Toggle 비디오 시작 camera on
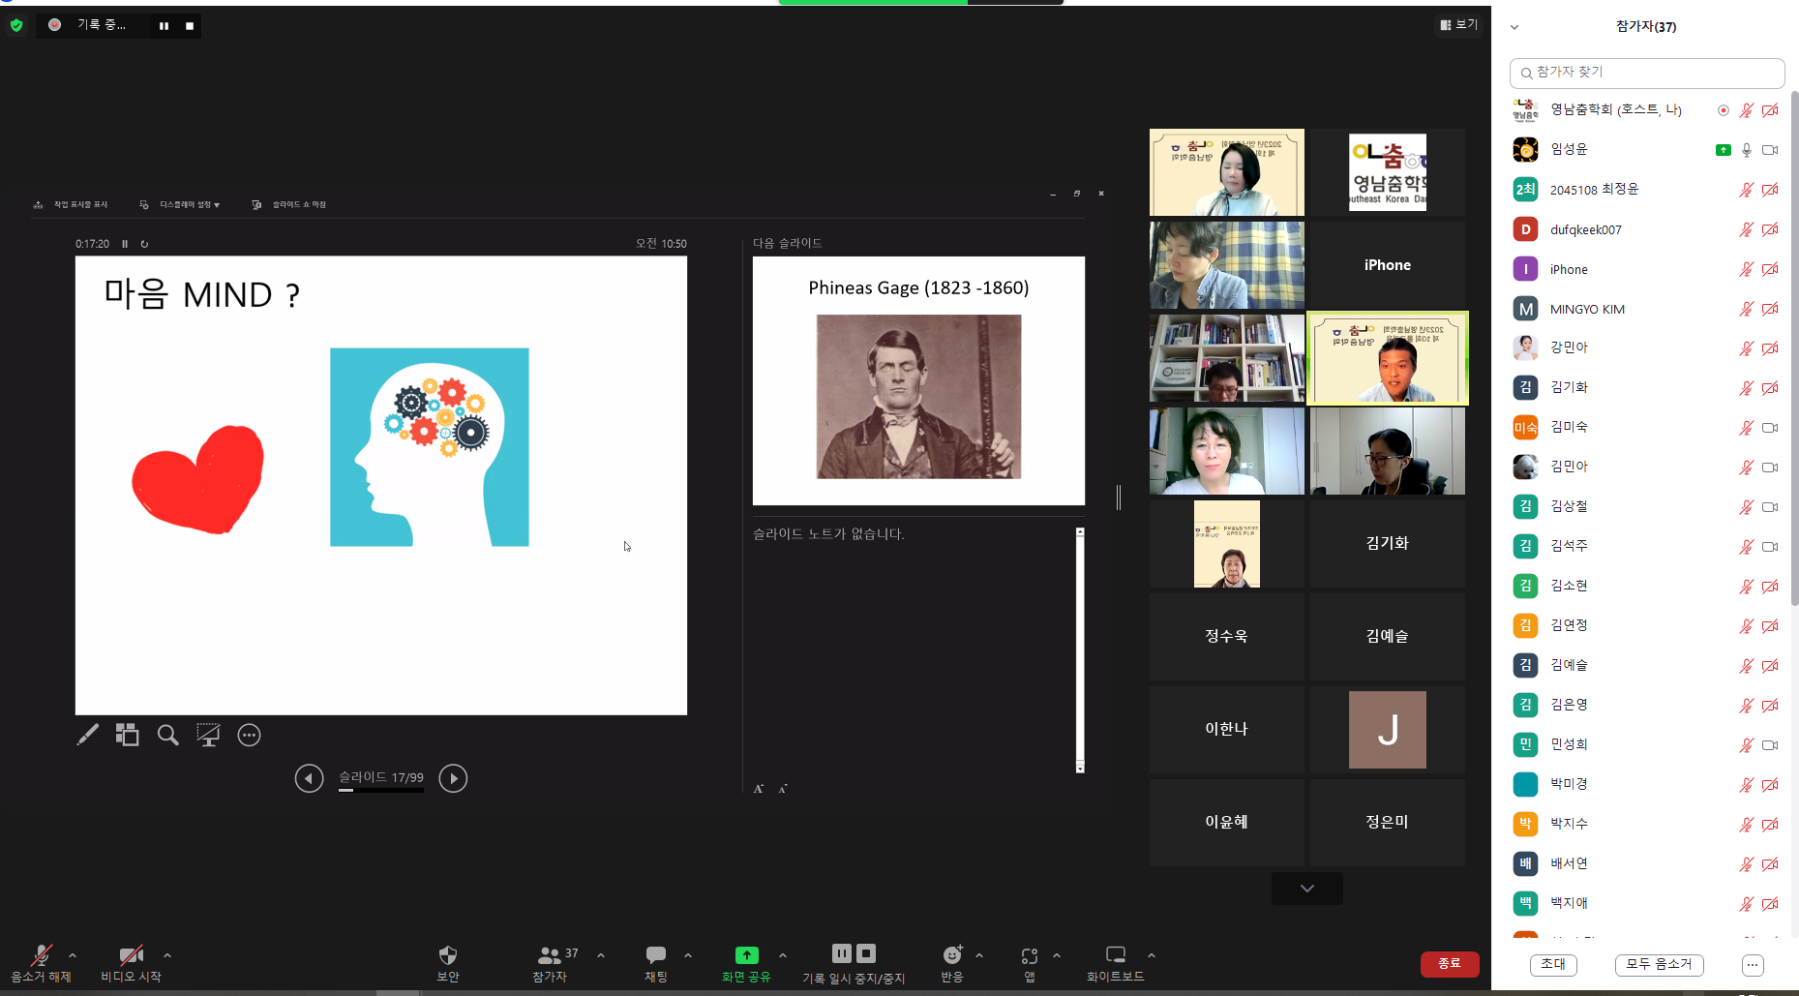The image size is (1799, 996). pos(131,955)
